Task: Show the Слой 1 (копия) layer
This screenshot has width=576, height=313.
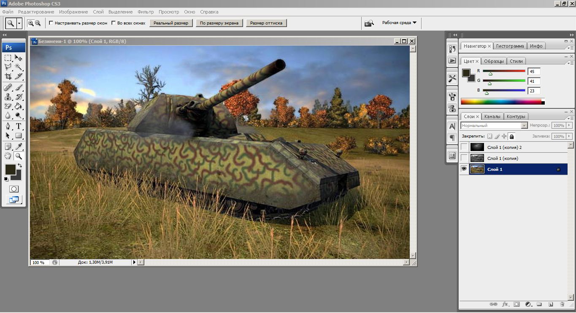Action: tap(464, 158)
